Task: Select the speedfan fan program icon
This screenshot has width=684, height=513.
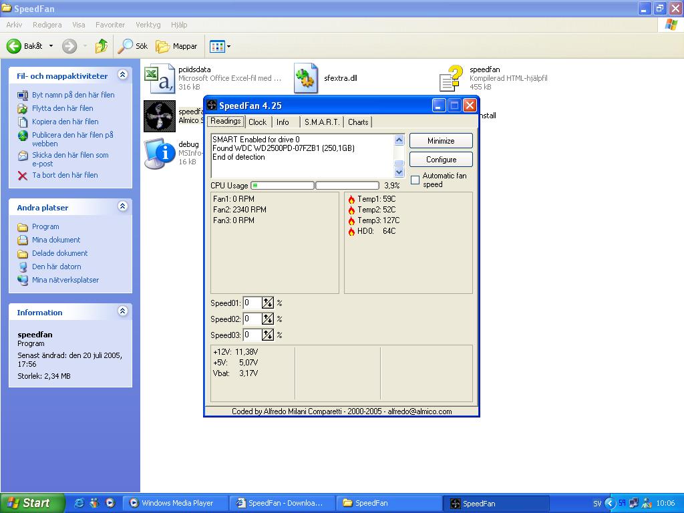Action: click(x=160, y=116)
